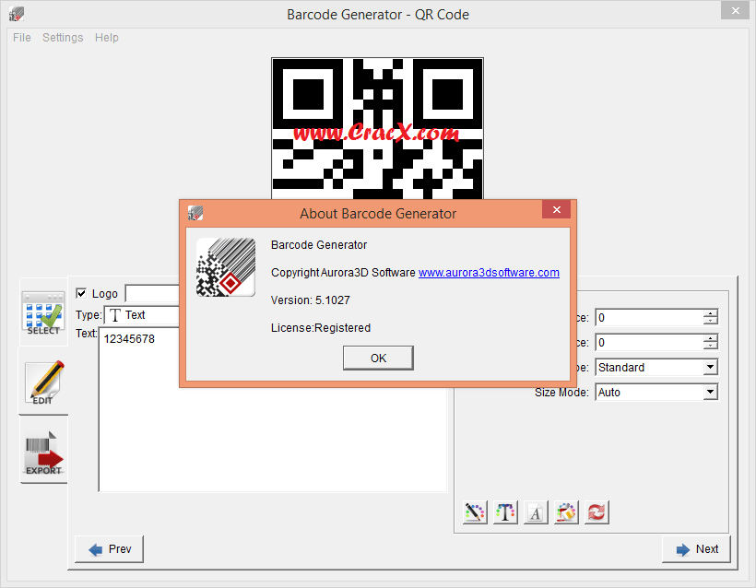756x588 pixels.
Task: Click the Logo text input field
Action: pos(152,293)
